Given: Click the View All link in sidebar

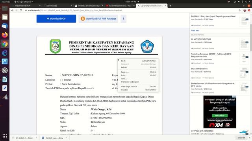Looking at the screenshot, I should pos(195,31).
